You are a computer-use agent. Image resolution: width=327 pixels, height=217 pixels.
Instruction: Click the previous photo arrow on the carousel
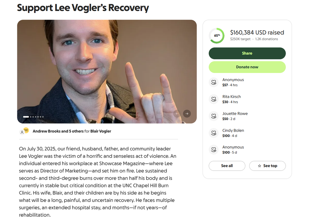[177, 114]
